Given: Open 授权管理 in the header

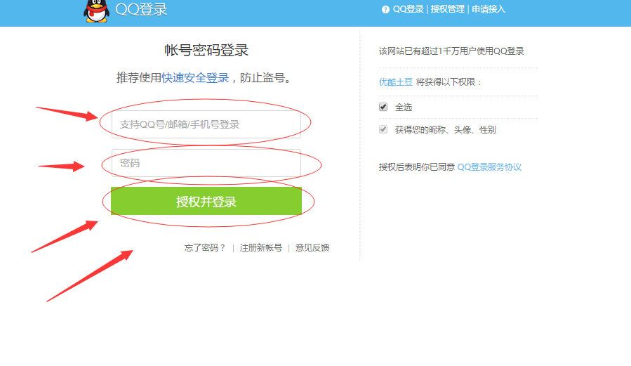Looking at the screenshot, I should [448, 9].
